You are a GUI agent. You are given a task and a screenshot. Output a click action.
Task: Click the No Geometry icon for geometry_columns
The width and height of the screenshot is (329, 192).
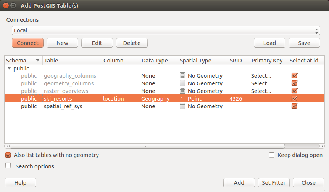[182, 83]
